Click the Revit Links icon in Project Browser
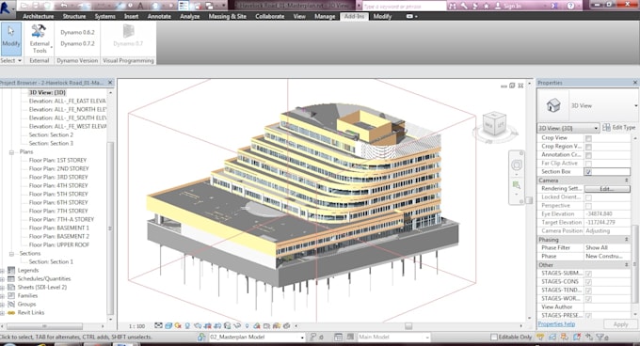This screenshot has width=640, height=346. [x=11, y=312]
